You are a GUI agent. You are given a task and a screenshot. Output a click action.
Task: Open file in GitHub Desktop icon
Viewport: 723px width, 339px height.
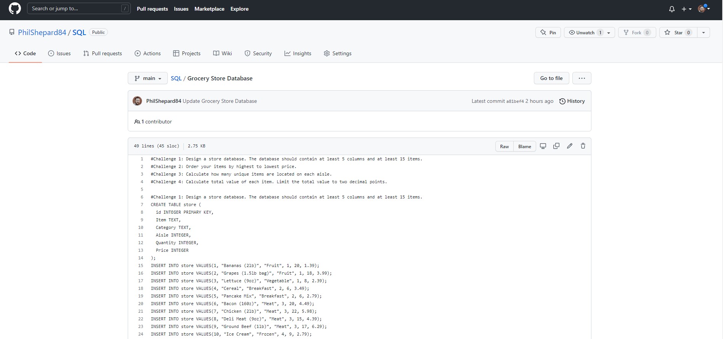[x=543, y=146]
